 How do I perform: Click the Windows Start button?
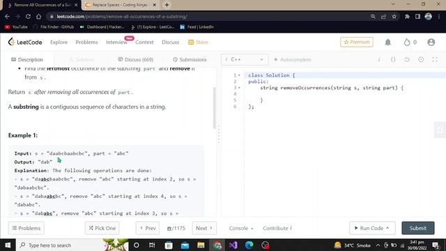pos(8,245)
